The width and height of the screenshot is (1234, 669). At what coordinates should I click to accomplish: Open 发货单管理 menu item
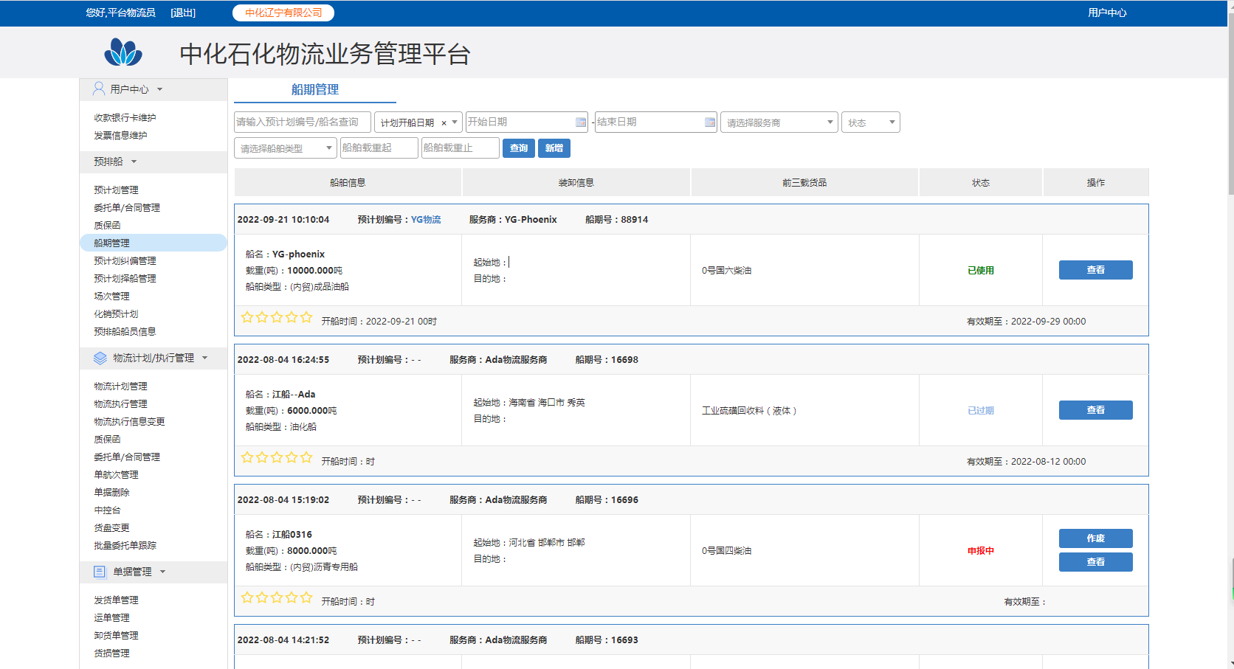116,600
